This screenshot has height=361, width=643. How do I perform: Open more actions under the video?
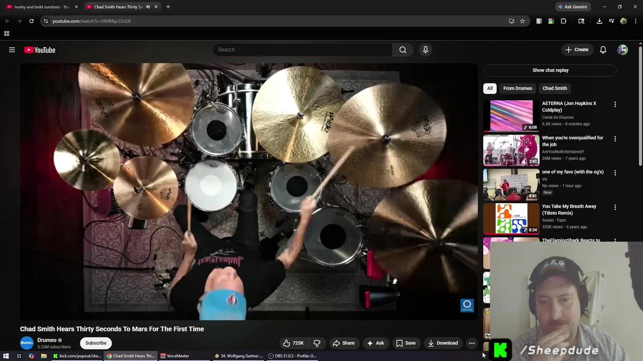[x=472, y=343]
